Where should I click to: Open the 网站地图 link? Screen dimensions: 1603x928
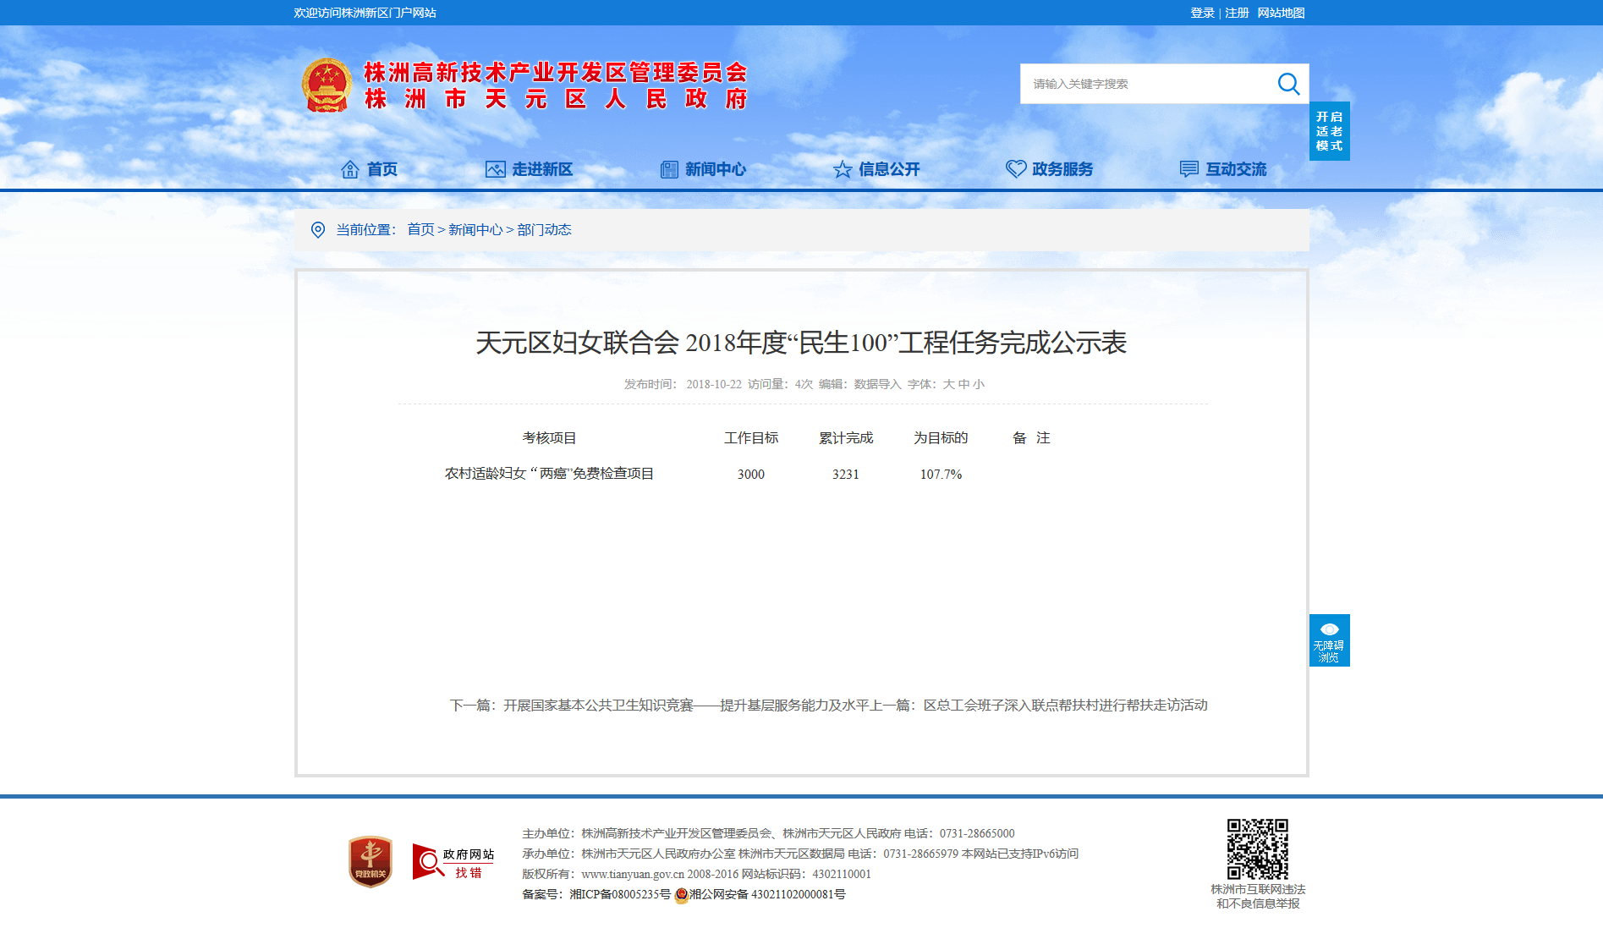pyautogui.click(x=1281, y=13)
